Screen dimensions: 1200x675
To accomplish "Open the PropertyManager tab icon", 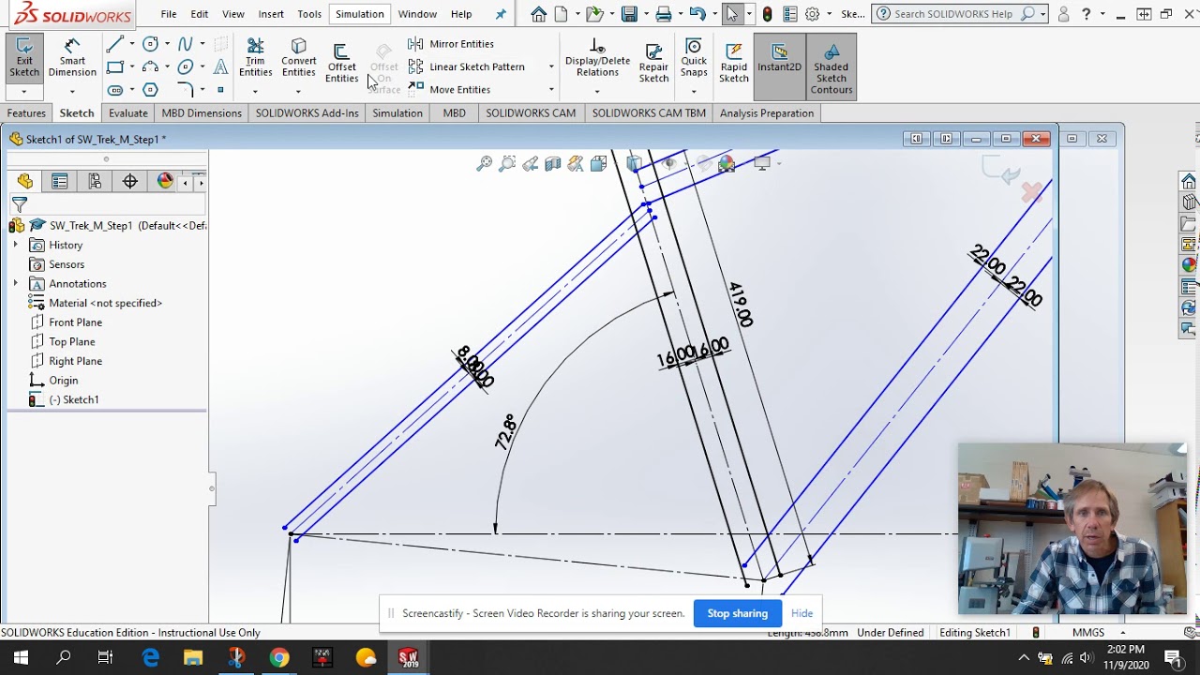I will [x=60, y=182].
